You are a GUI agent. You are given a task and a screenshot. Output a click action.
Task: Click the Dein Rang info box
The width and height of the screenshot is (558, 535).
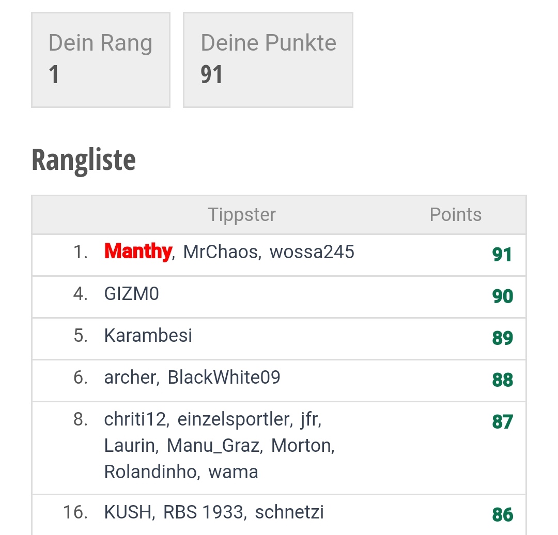[x=101, y=60]
